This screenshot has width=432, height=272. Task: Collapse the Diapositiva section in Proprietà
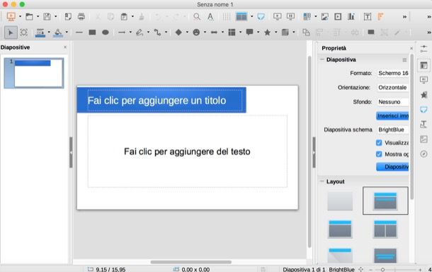(x=322, y=59)
